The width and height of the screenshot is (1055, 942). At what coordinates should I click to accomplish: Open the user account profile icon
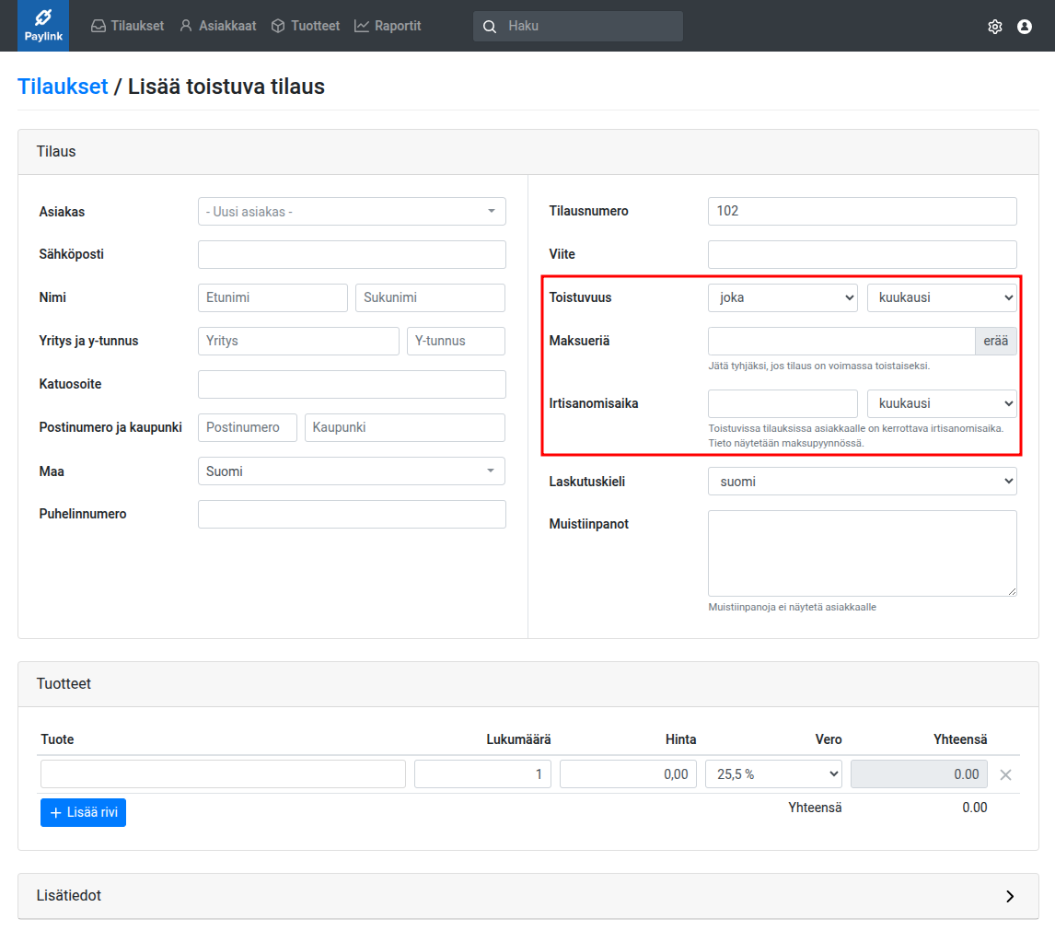(x=1024, y=27)
